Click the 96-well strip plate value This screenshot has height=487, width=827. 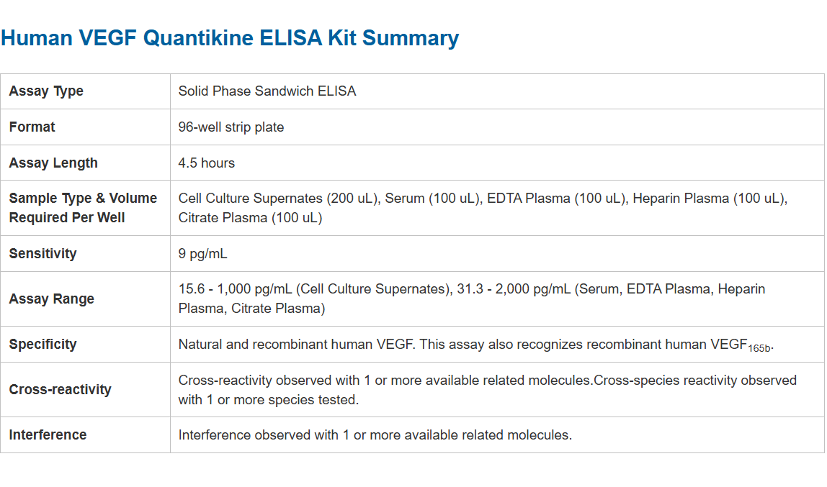(x=231, y=127)
